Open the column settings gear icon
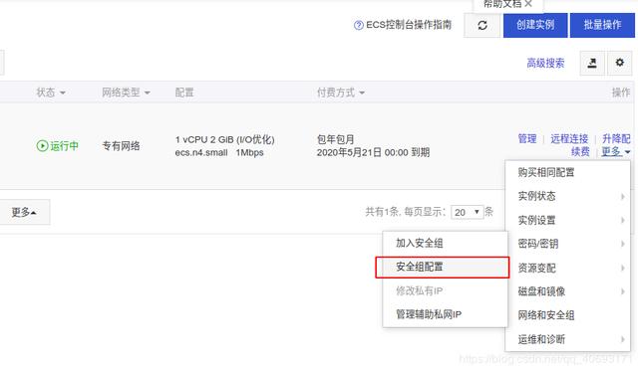638x372 pixels. (619, 63)
